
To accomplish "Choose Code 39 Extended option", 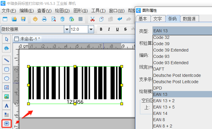I will coord(182,50).
